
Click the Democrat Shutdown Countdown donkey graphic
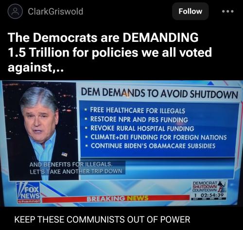coord(221,187)
